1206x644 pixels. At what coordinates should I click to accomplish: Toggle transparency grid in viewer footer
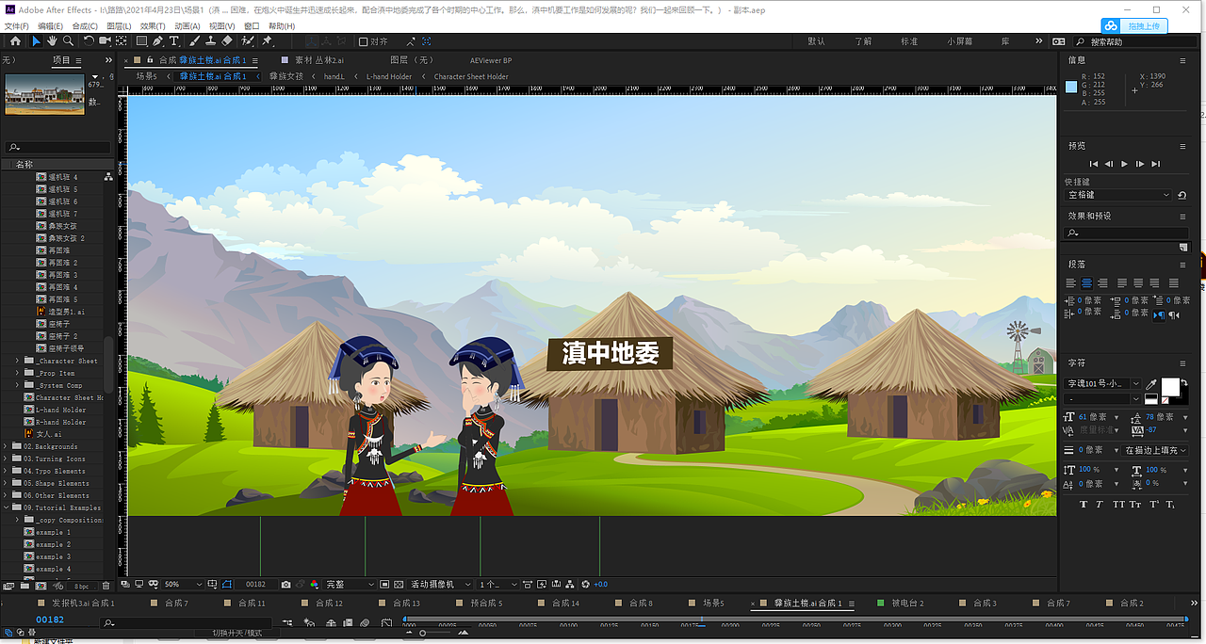399,585
